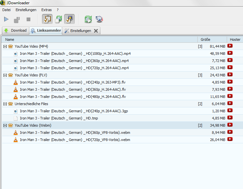Select the 720p_VP8-Vorbis webm file row
Image resolution: width=243 pixels, height=189 pixels.
(122, 140)
